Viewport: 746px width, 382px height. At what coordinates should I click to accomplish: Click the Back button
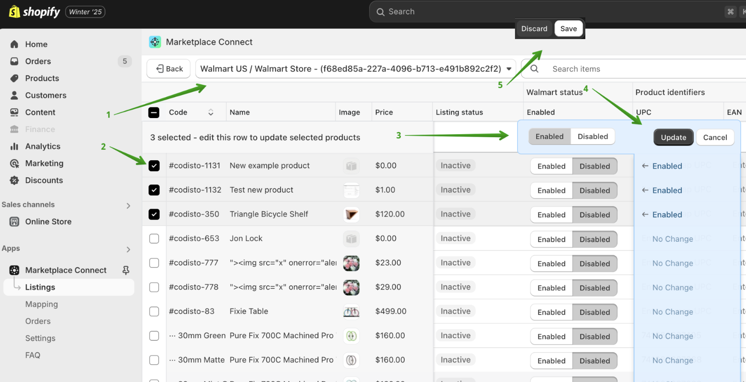[x=168, y=69]
